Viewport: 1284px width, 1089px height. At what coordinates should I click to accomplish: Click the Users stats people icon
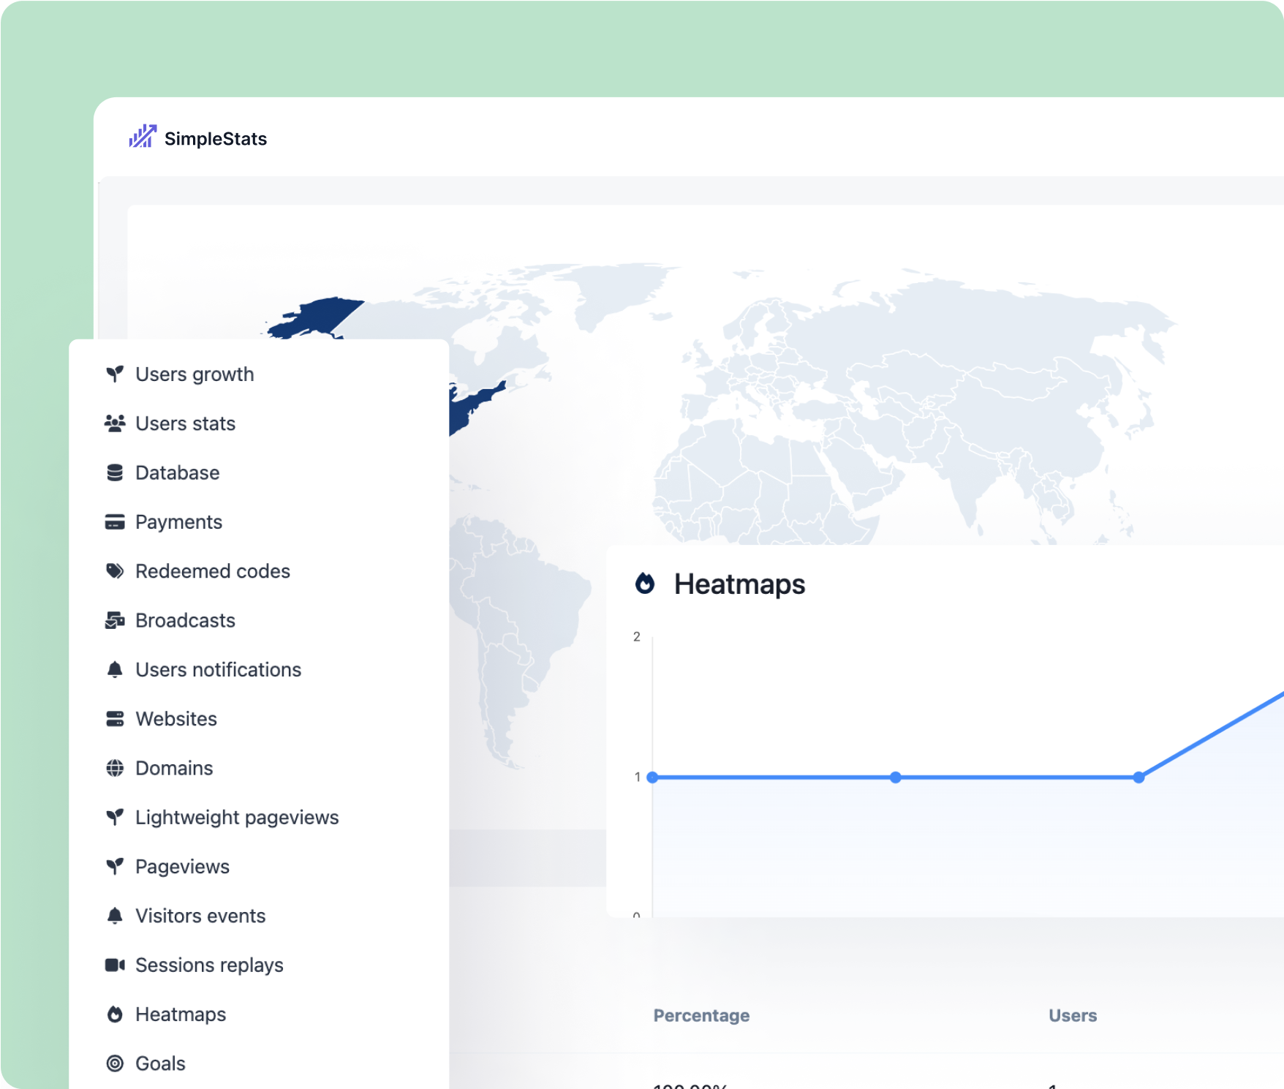pyautogui.click(x=115, y=423)
